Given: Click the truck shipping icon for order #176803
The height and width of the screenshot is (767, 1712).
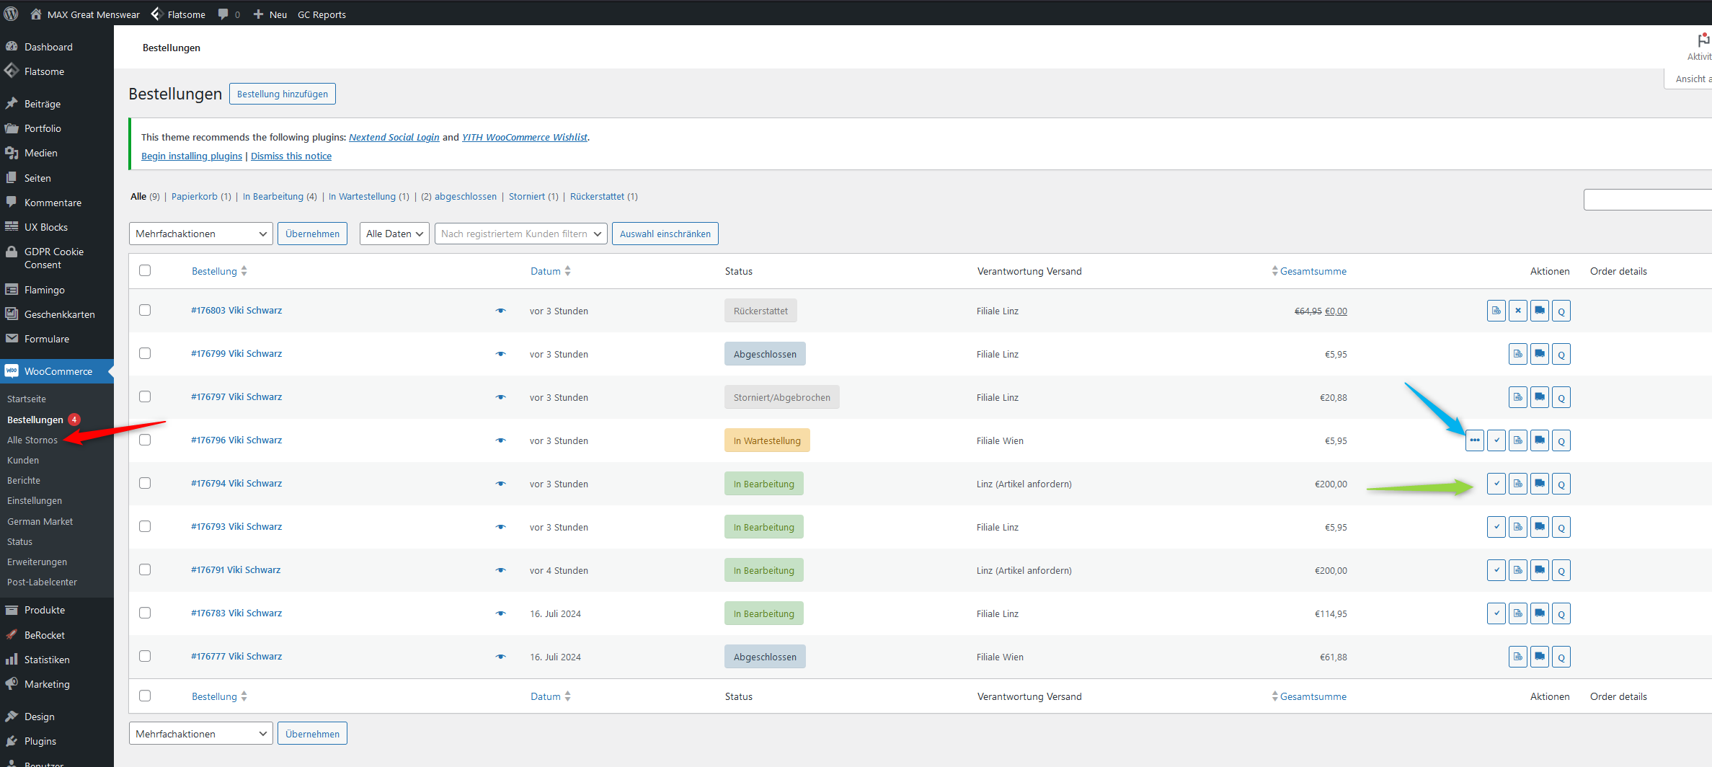Looking at the screenshot, I should 1540,311.
